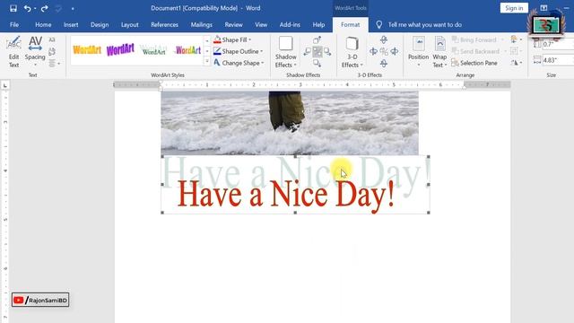Switch to the Insert tab
The image size is (574, 323).
pyautogui.click(x=71, y=24)
